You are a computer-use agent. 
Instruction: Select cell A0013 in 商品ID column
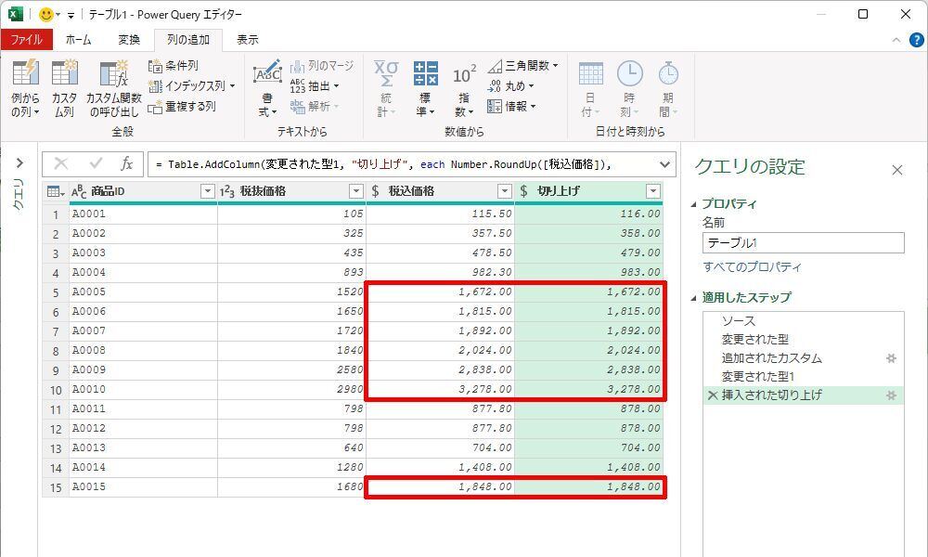point(143,448)
